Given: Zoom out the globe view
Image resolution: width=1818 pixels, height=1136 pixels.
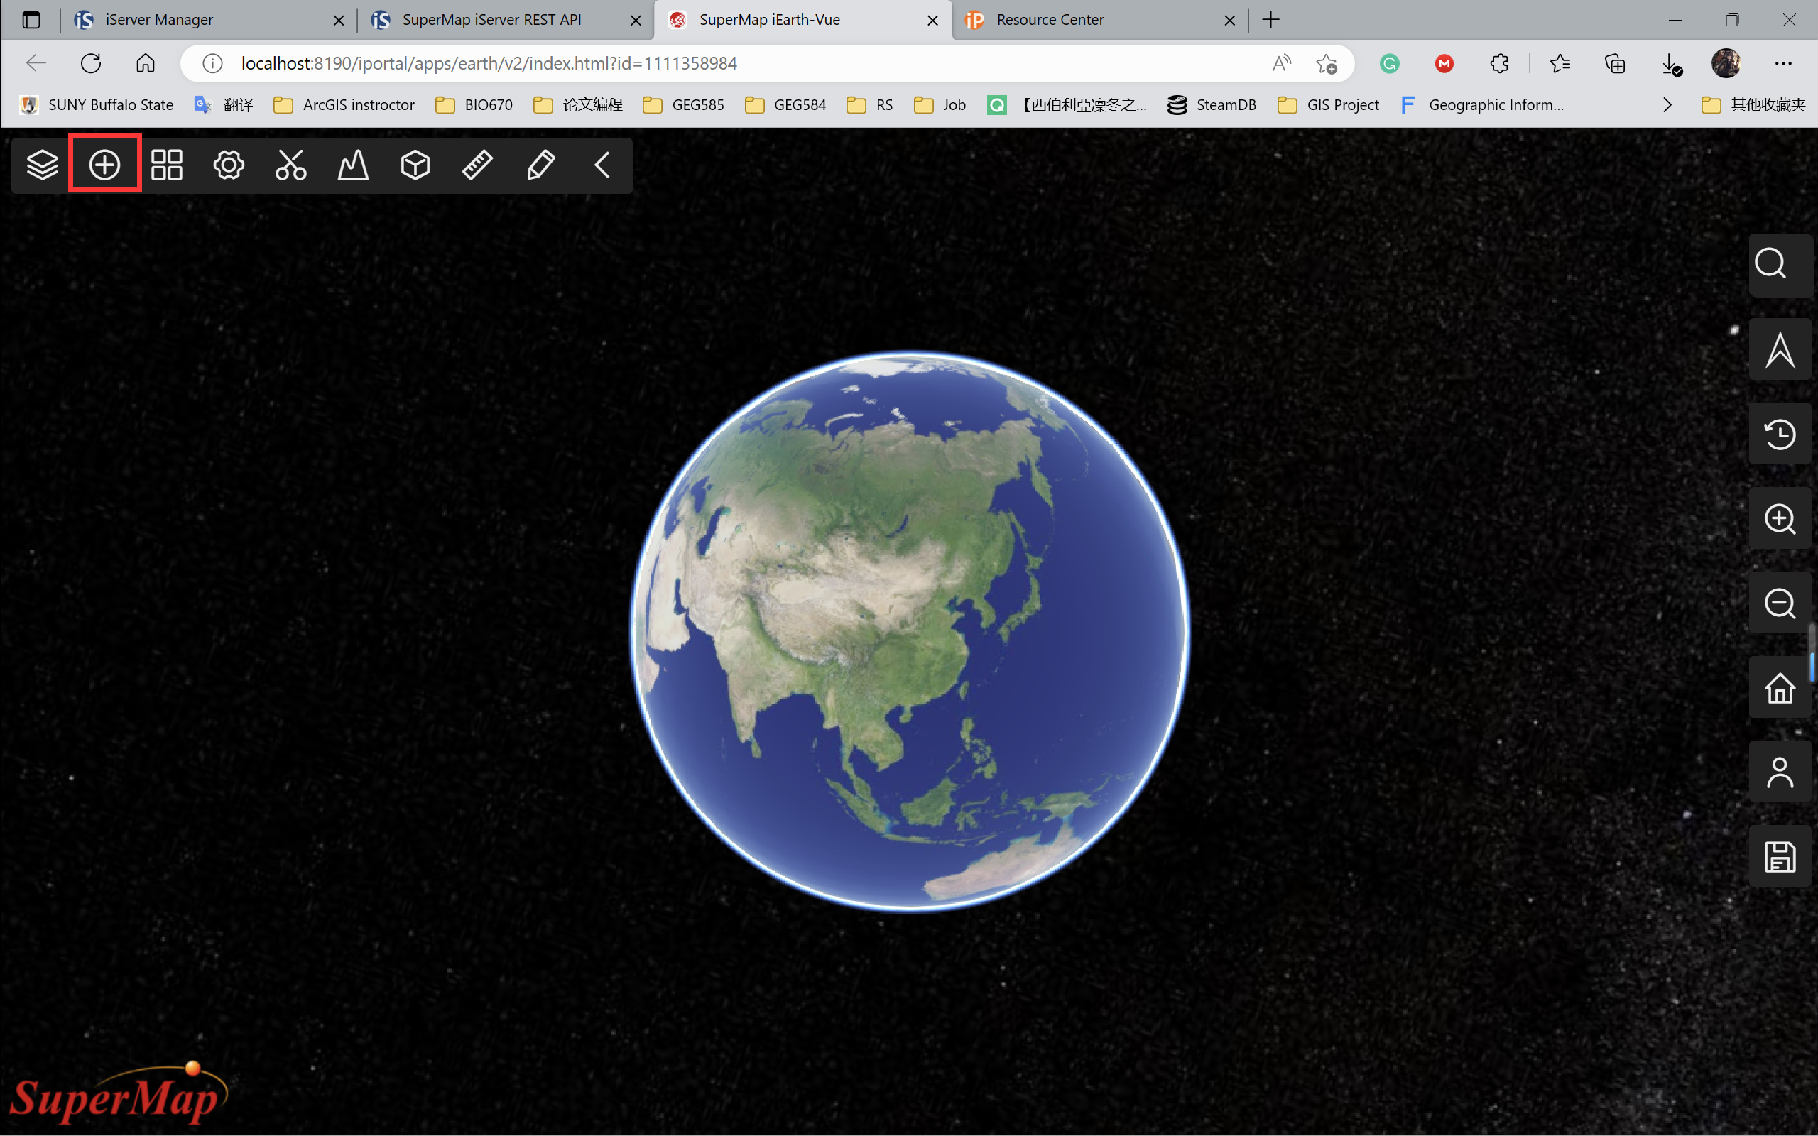Looking at the screenshot, I should point(1778,603).
